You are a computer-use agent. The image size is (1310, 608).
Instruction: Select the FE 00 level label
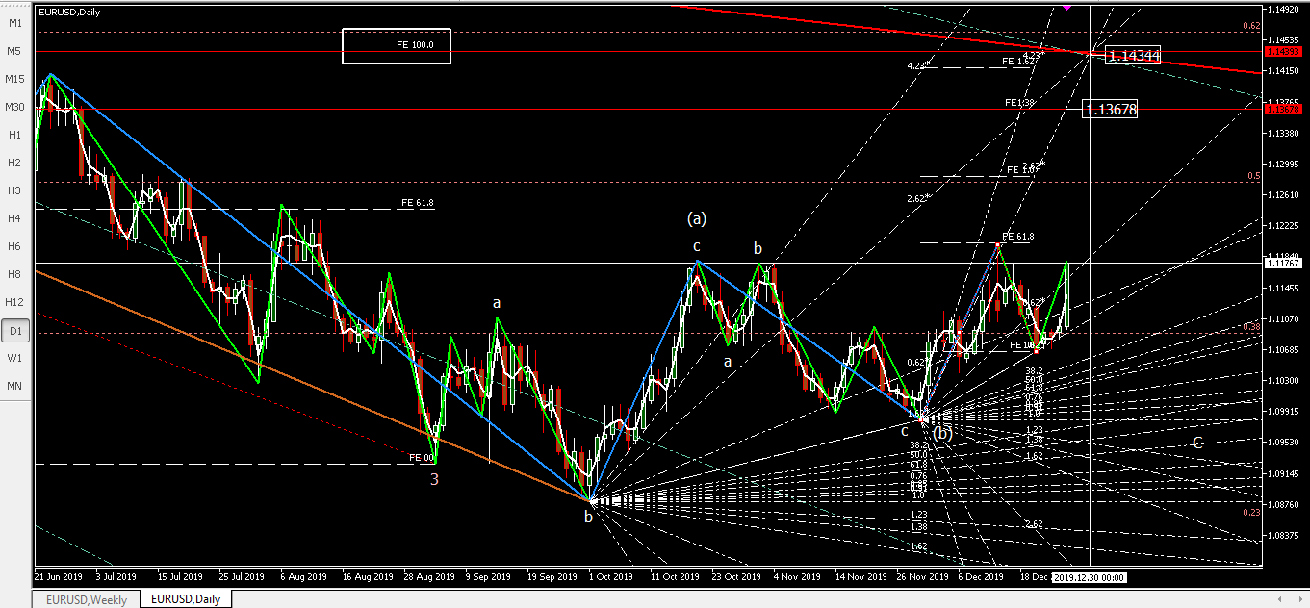click(x=421, y=458)
